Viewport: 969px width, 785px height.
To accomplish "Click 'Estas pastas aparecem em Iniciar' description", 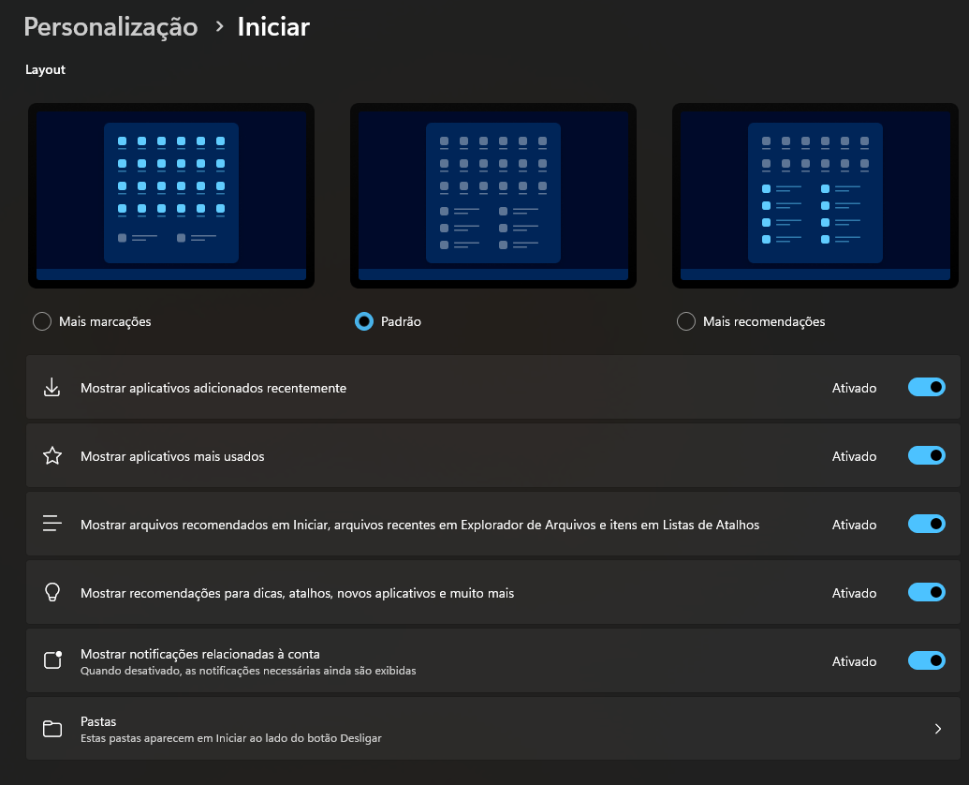I will click(x=231, y=738).
